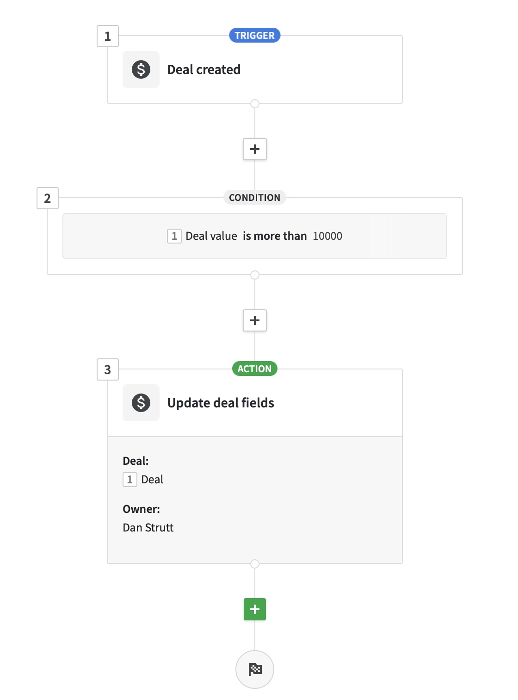Click the checkered flag end-of-workflow icon
The height and width of the screenshot is (700, 518).
(255, 669)
